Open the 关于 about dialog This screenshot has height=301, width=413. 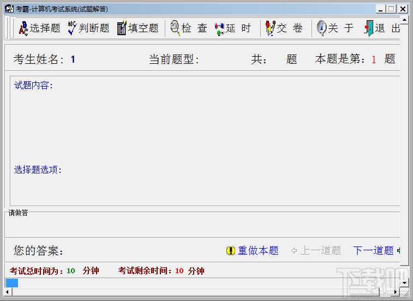tap(335, 28)
